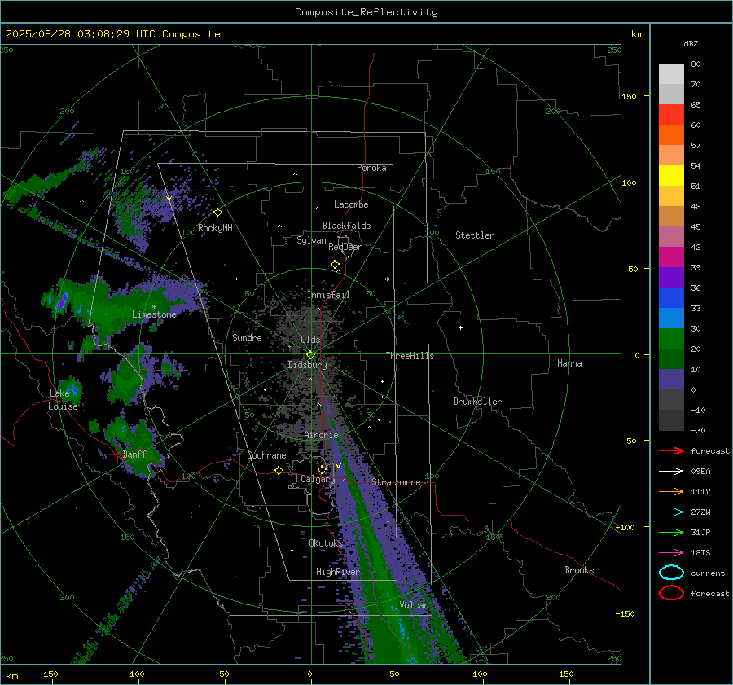Image resolution: width=733 pixels, height=685 pixels.
Task: Click the 39 dBZ magenta swatch
Action: [x=671, y=257]
